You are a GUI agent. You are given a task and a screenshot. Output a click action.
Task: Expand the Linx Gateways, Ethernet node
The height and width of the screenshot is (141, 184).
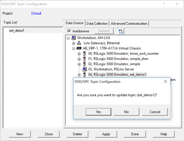74,43
